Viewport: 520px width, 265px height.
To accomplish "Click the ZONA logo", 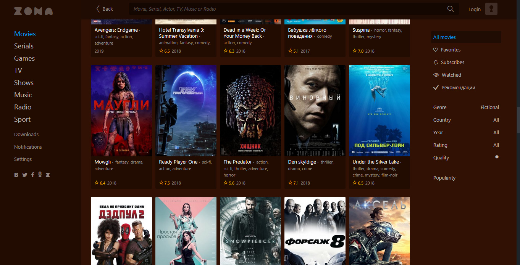I will point(33,11).
